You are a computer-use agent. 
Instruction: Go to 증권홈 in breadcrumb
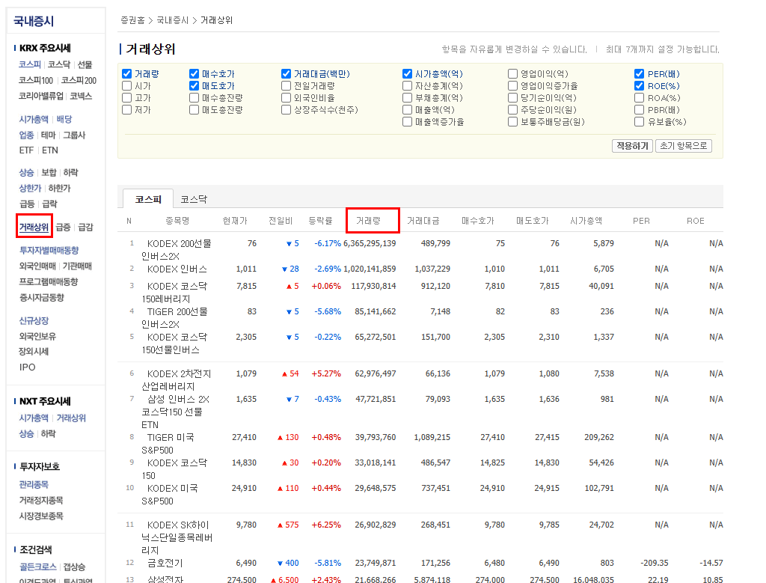tap(133, 20)
